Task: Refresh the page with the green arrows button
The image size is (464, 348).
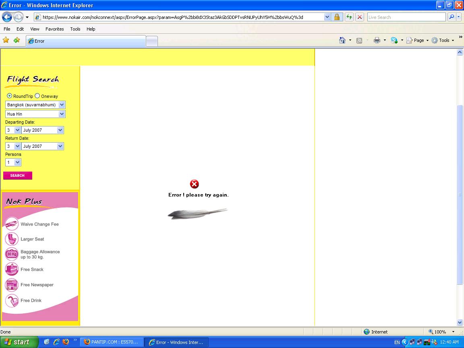Action: (349, 17)
